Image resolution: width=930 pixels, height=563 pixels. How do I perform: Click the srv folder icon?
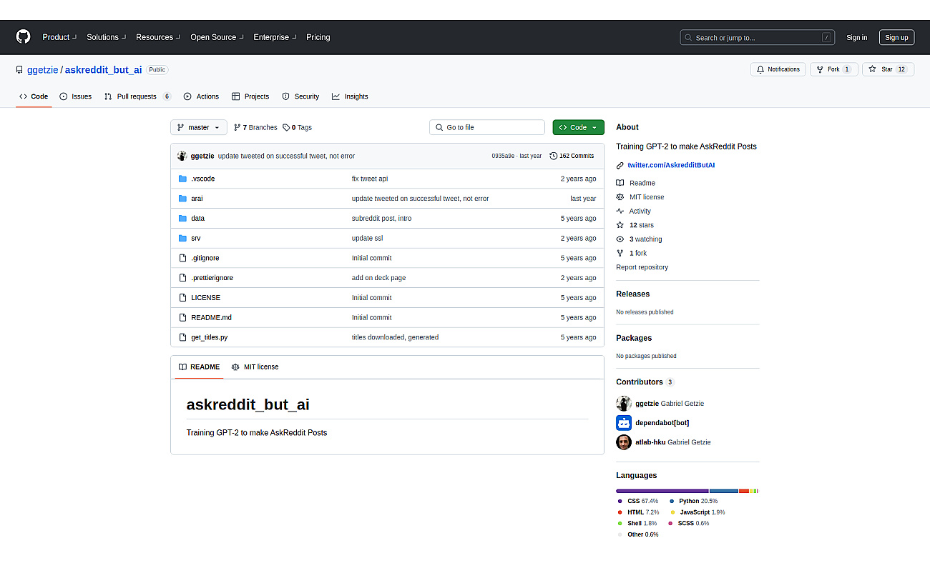pos(182,238)
